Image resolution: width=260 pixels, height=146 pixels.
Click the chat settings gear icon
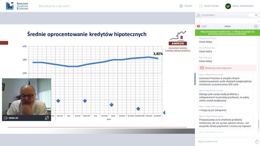pyautogui.click(x=256, y=26)
